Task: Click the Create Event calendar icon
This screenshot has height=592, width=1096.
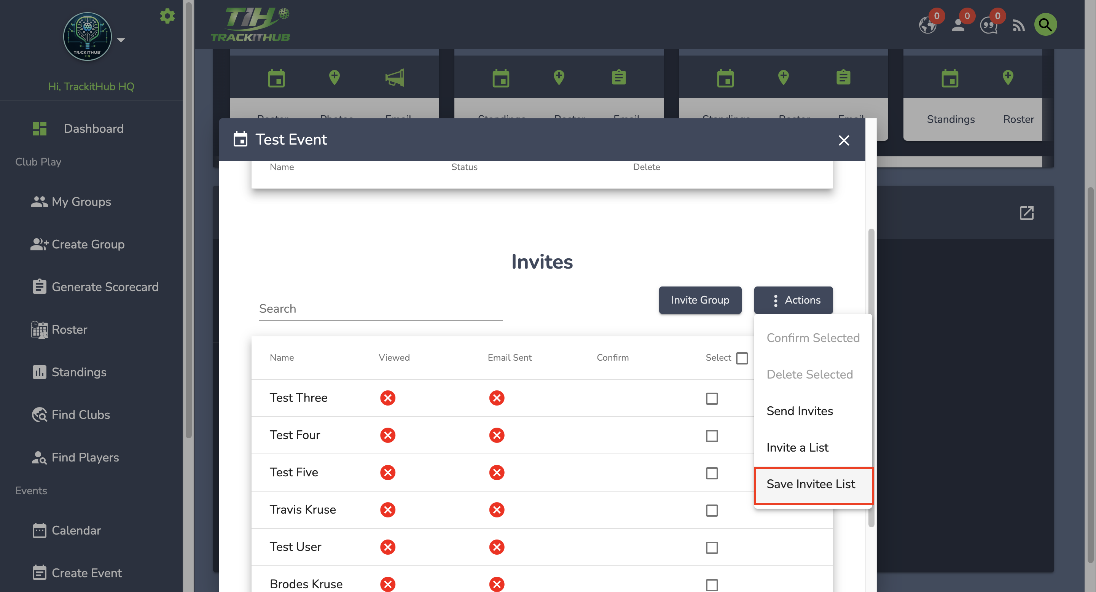Action: (x=39, y=573)
